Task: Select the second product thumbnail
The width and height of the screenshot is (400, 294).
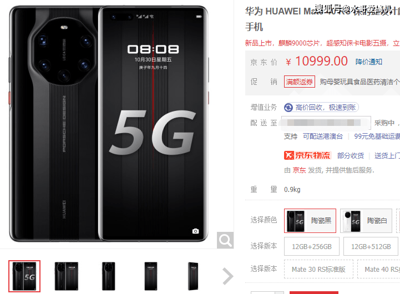Action: tap(67, 276)
